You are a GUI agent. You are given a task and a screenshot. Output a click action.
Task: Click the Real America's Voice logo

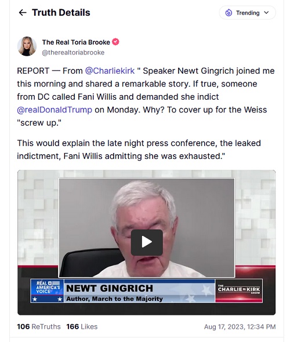(48, 291)
